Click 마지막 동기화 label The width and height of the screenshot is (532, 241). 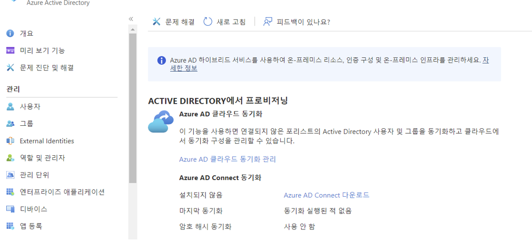[x=201, y=211]
